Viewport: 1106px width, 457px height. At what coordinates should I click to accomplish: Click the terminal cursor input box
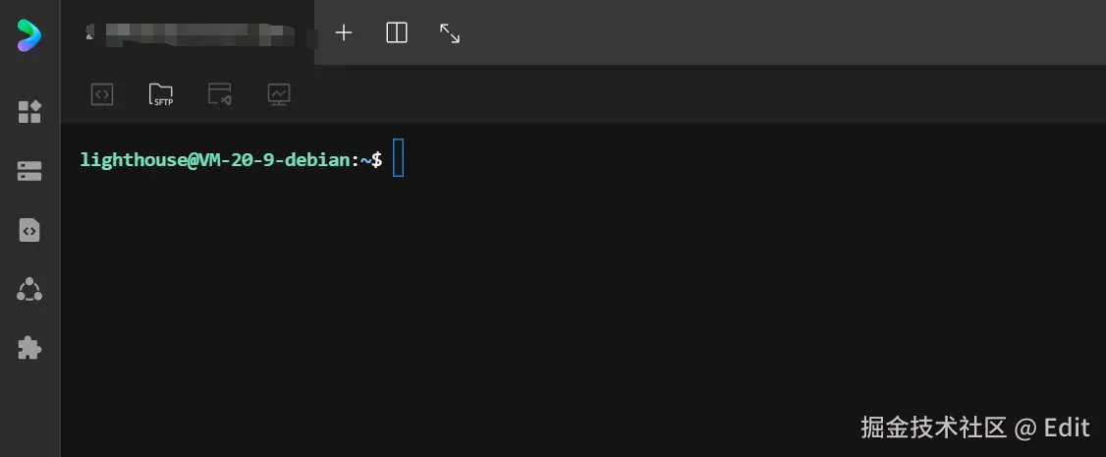point(398,159)
